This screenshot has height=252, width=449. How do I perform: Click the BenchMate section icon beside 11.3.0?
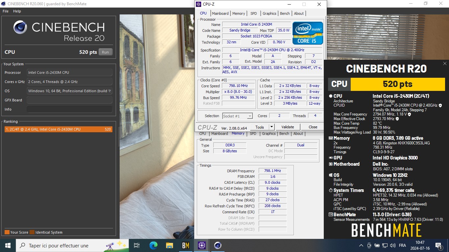pos(331,215)
